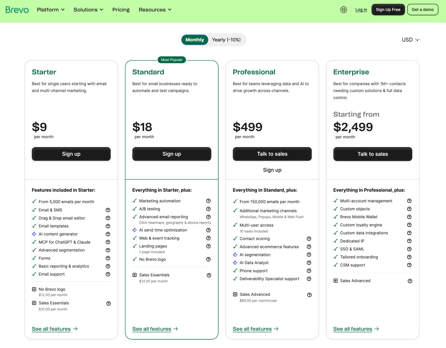Image resolution: width=446 pixels, height=348 pixels.
Task: Switch billing to Yearly (-10%)
Action: click(226, 40)
